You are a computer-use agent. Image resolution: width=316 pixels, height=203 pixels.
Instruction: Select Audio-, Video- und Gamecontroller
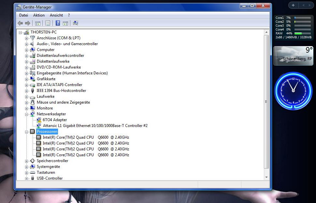67,44
